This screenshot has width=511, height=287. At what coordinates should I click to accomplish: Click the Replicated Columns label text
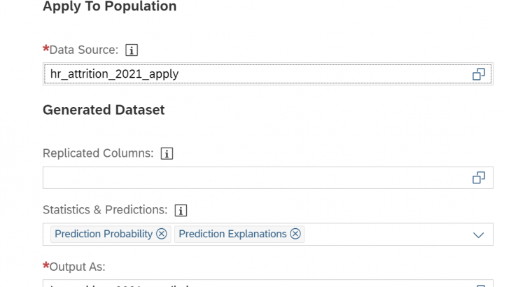[98, 153]
